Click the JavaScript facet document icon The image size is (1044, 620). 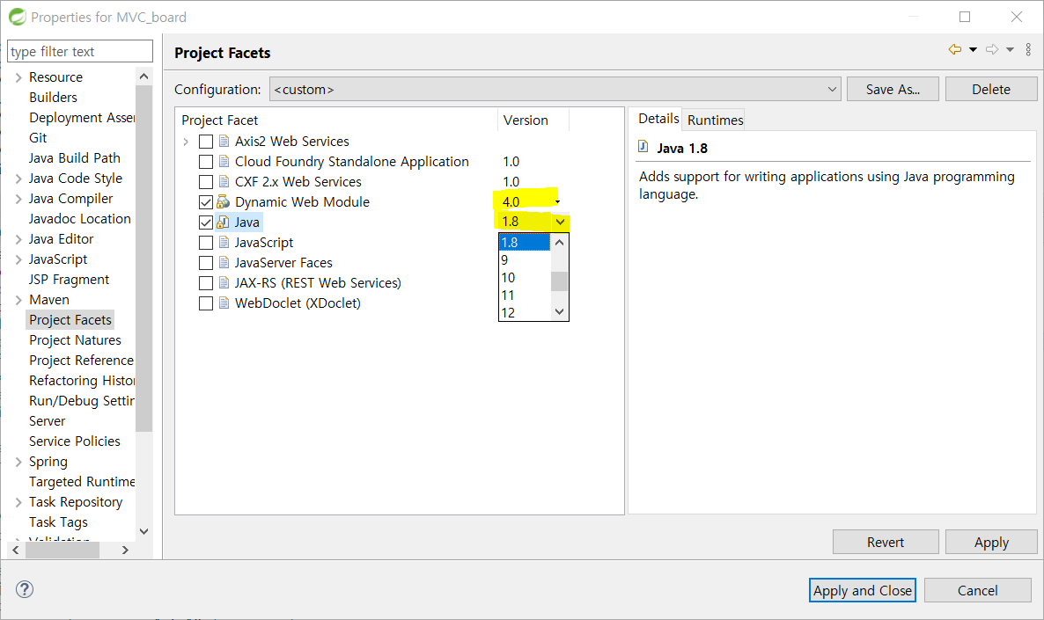224,243
